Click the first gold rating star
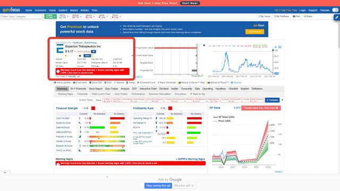The width and height of the screenshot is (340, 191). coord(66,56)
